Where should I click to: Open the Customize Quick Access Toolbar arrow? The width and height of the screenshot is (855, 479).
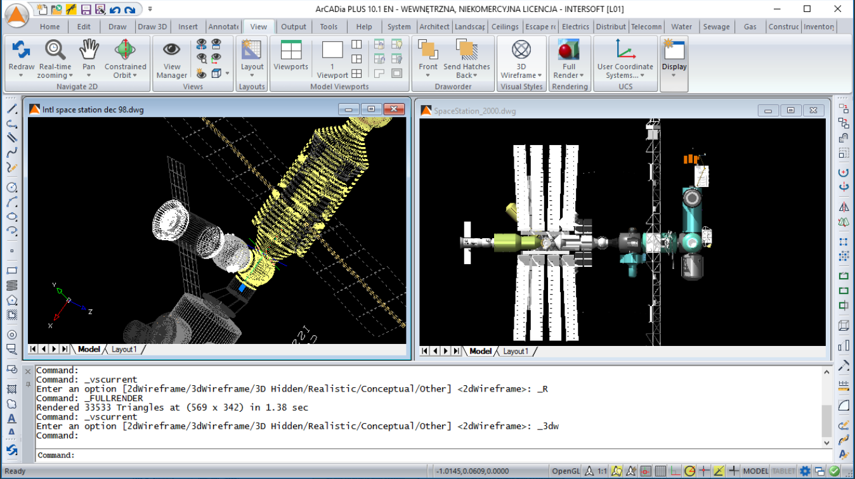150,10
